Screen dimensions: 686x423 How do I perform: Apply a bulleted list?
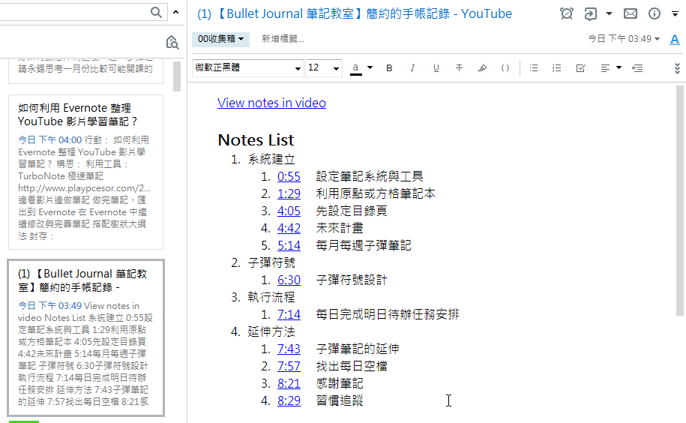point(533,67)
